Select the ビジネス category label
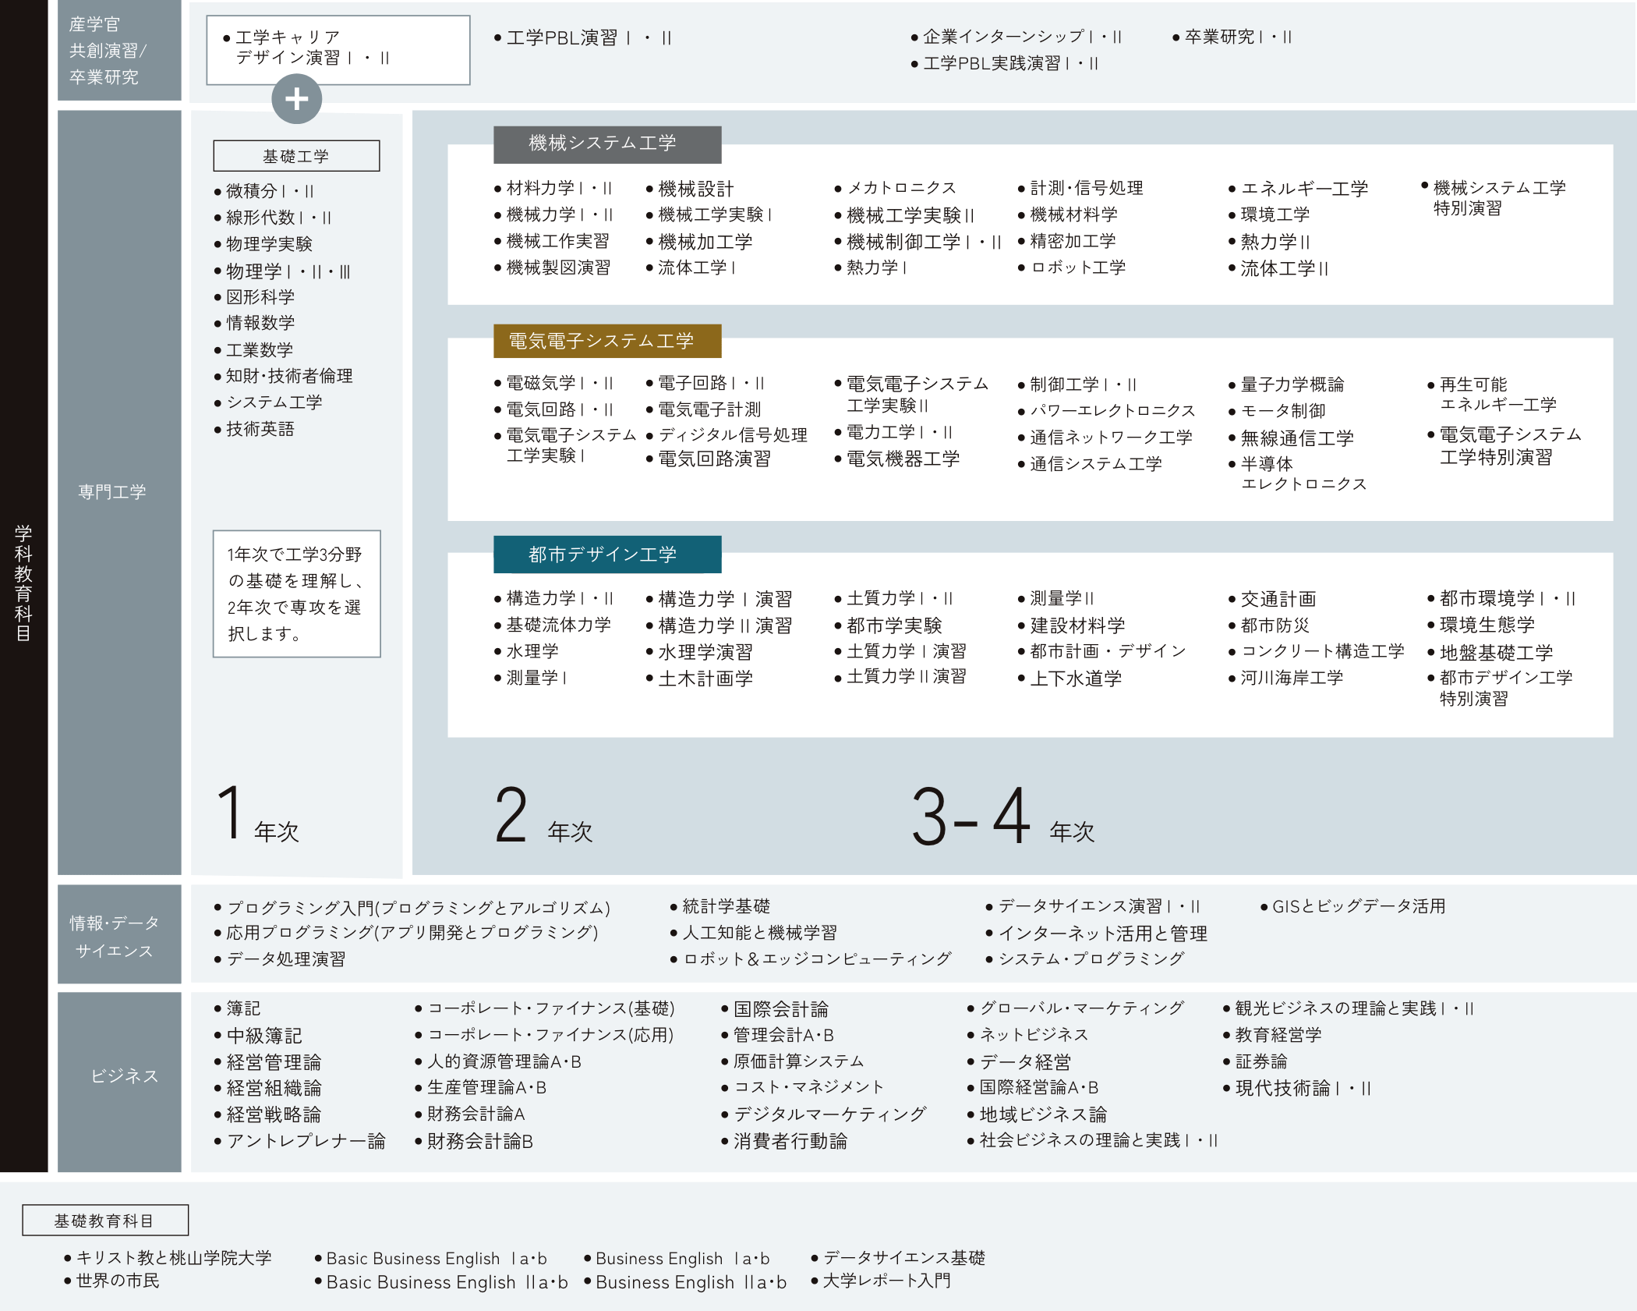 [125, 1076]
